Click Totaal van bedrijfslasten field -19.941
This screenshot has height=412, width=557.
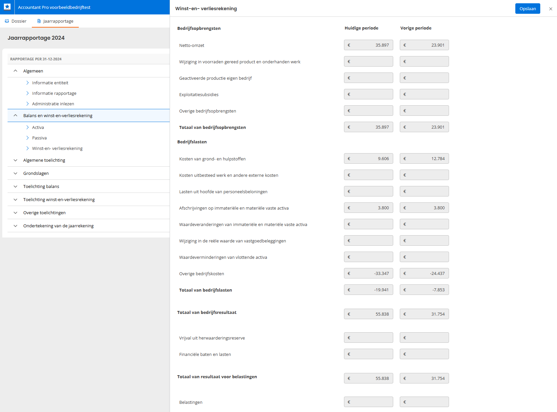pyautogui.click(x=369, y=290)
